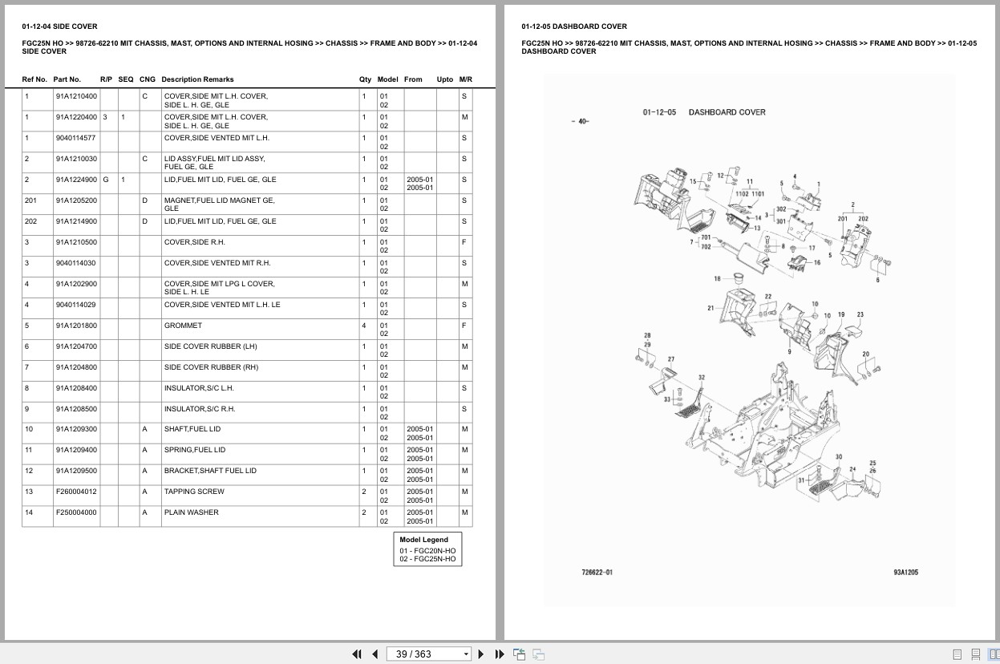This screenshot has width=1000, height=664.
Task: Click the TAPPING SCREW description
Action: (194, 492)
